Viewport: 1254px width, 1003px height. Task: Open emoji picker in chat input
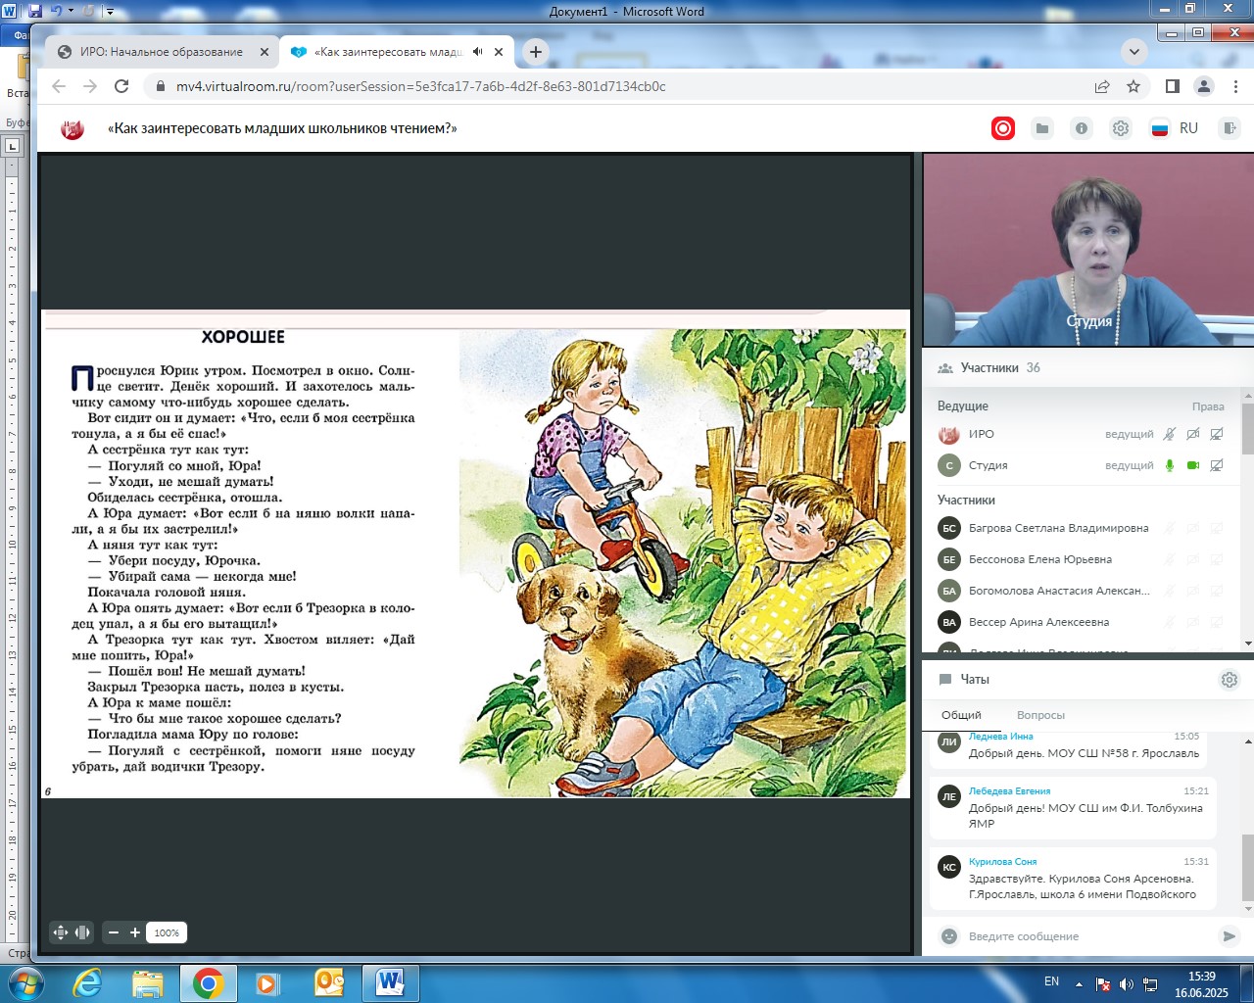[948, 936]
